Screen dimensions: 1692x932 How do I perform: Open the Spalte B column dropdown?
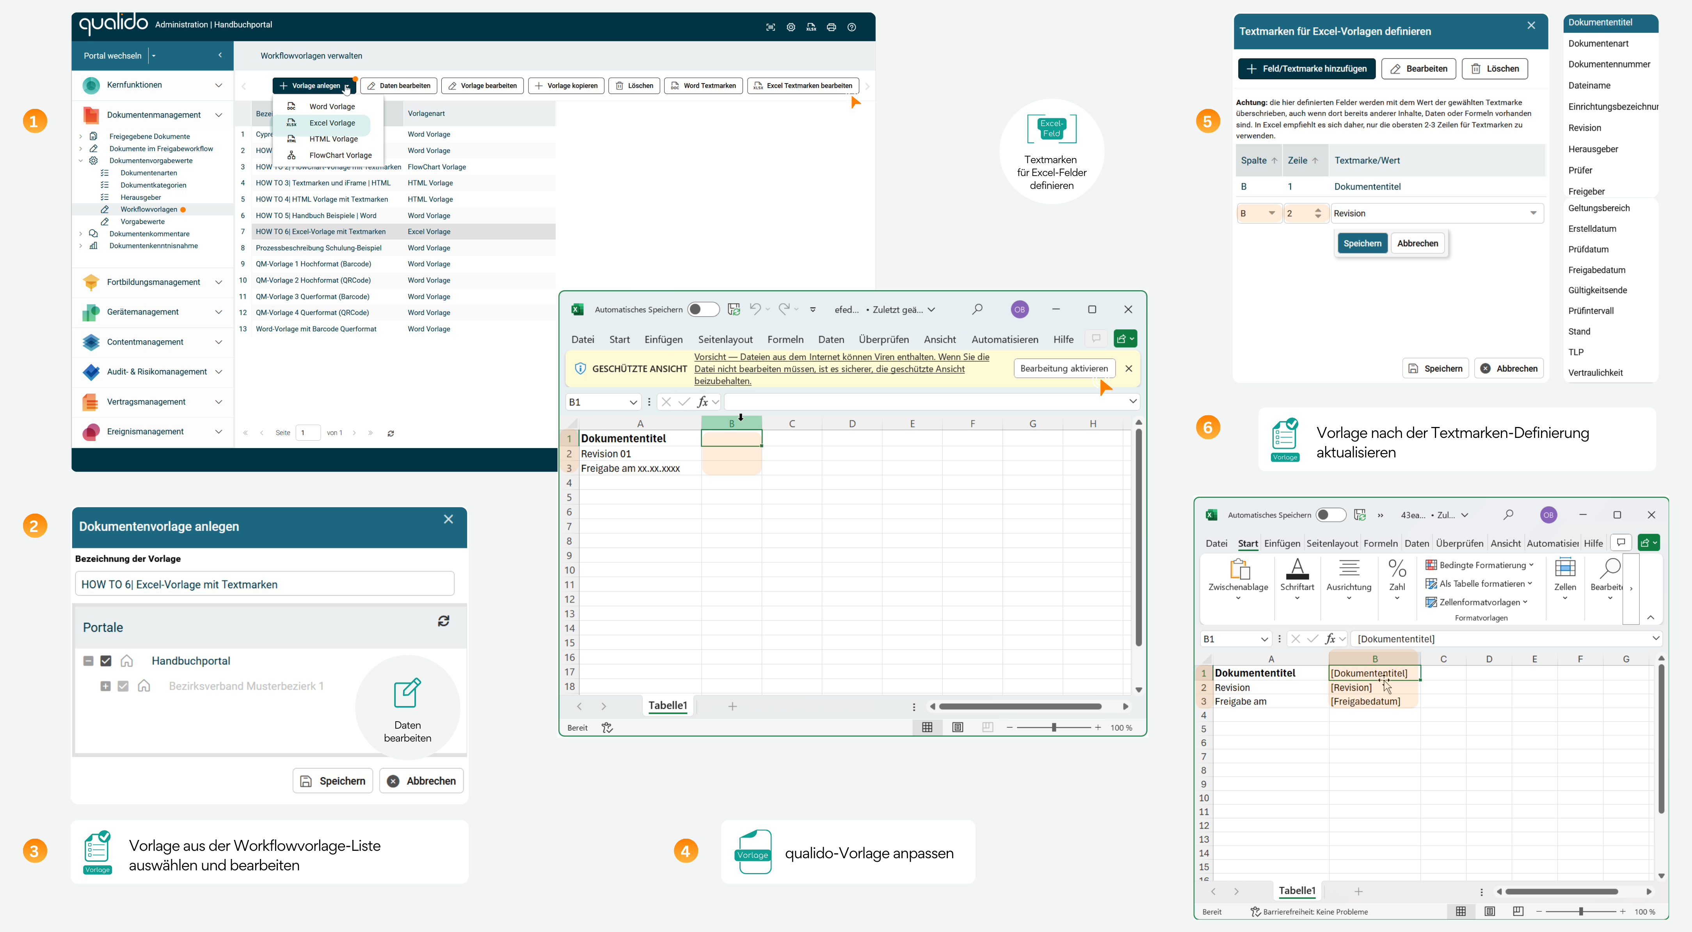coord(1271,213)
